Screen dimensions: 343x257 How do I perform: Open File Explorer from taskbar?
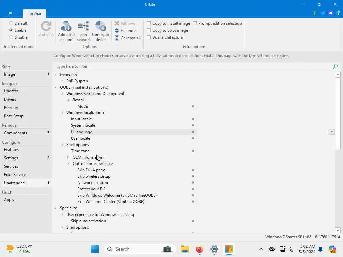185,249
